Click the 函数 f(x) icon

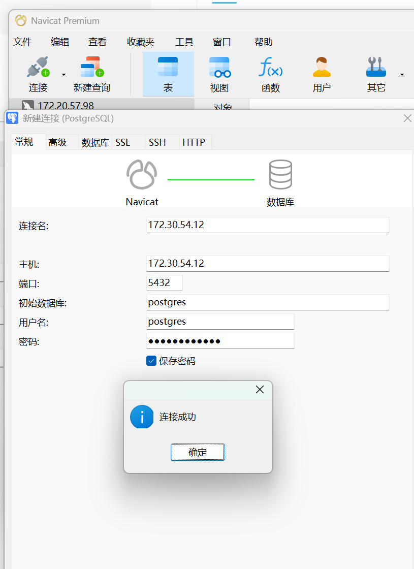click(x=271, y=67)
